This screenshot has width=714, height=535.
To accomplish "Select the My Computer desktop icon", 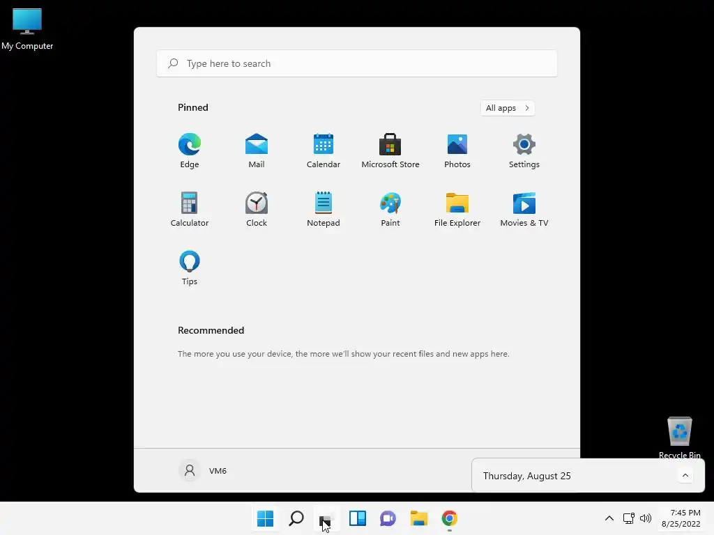I will (x=27, y=29).
